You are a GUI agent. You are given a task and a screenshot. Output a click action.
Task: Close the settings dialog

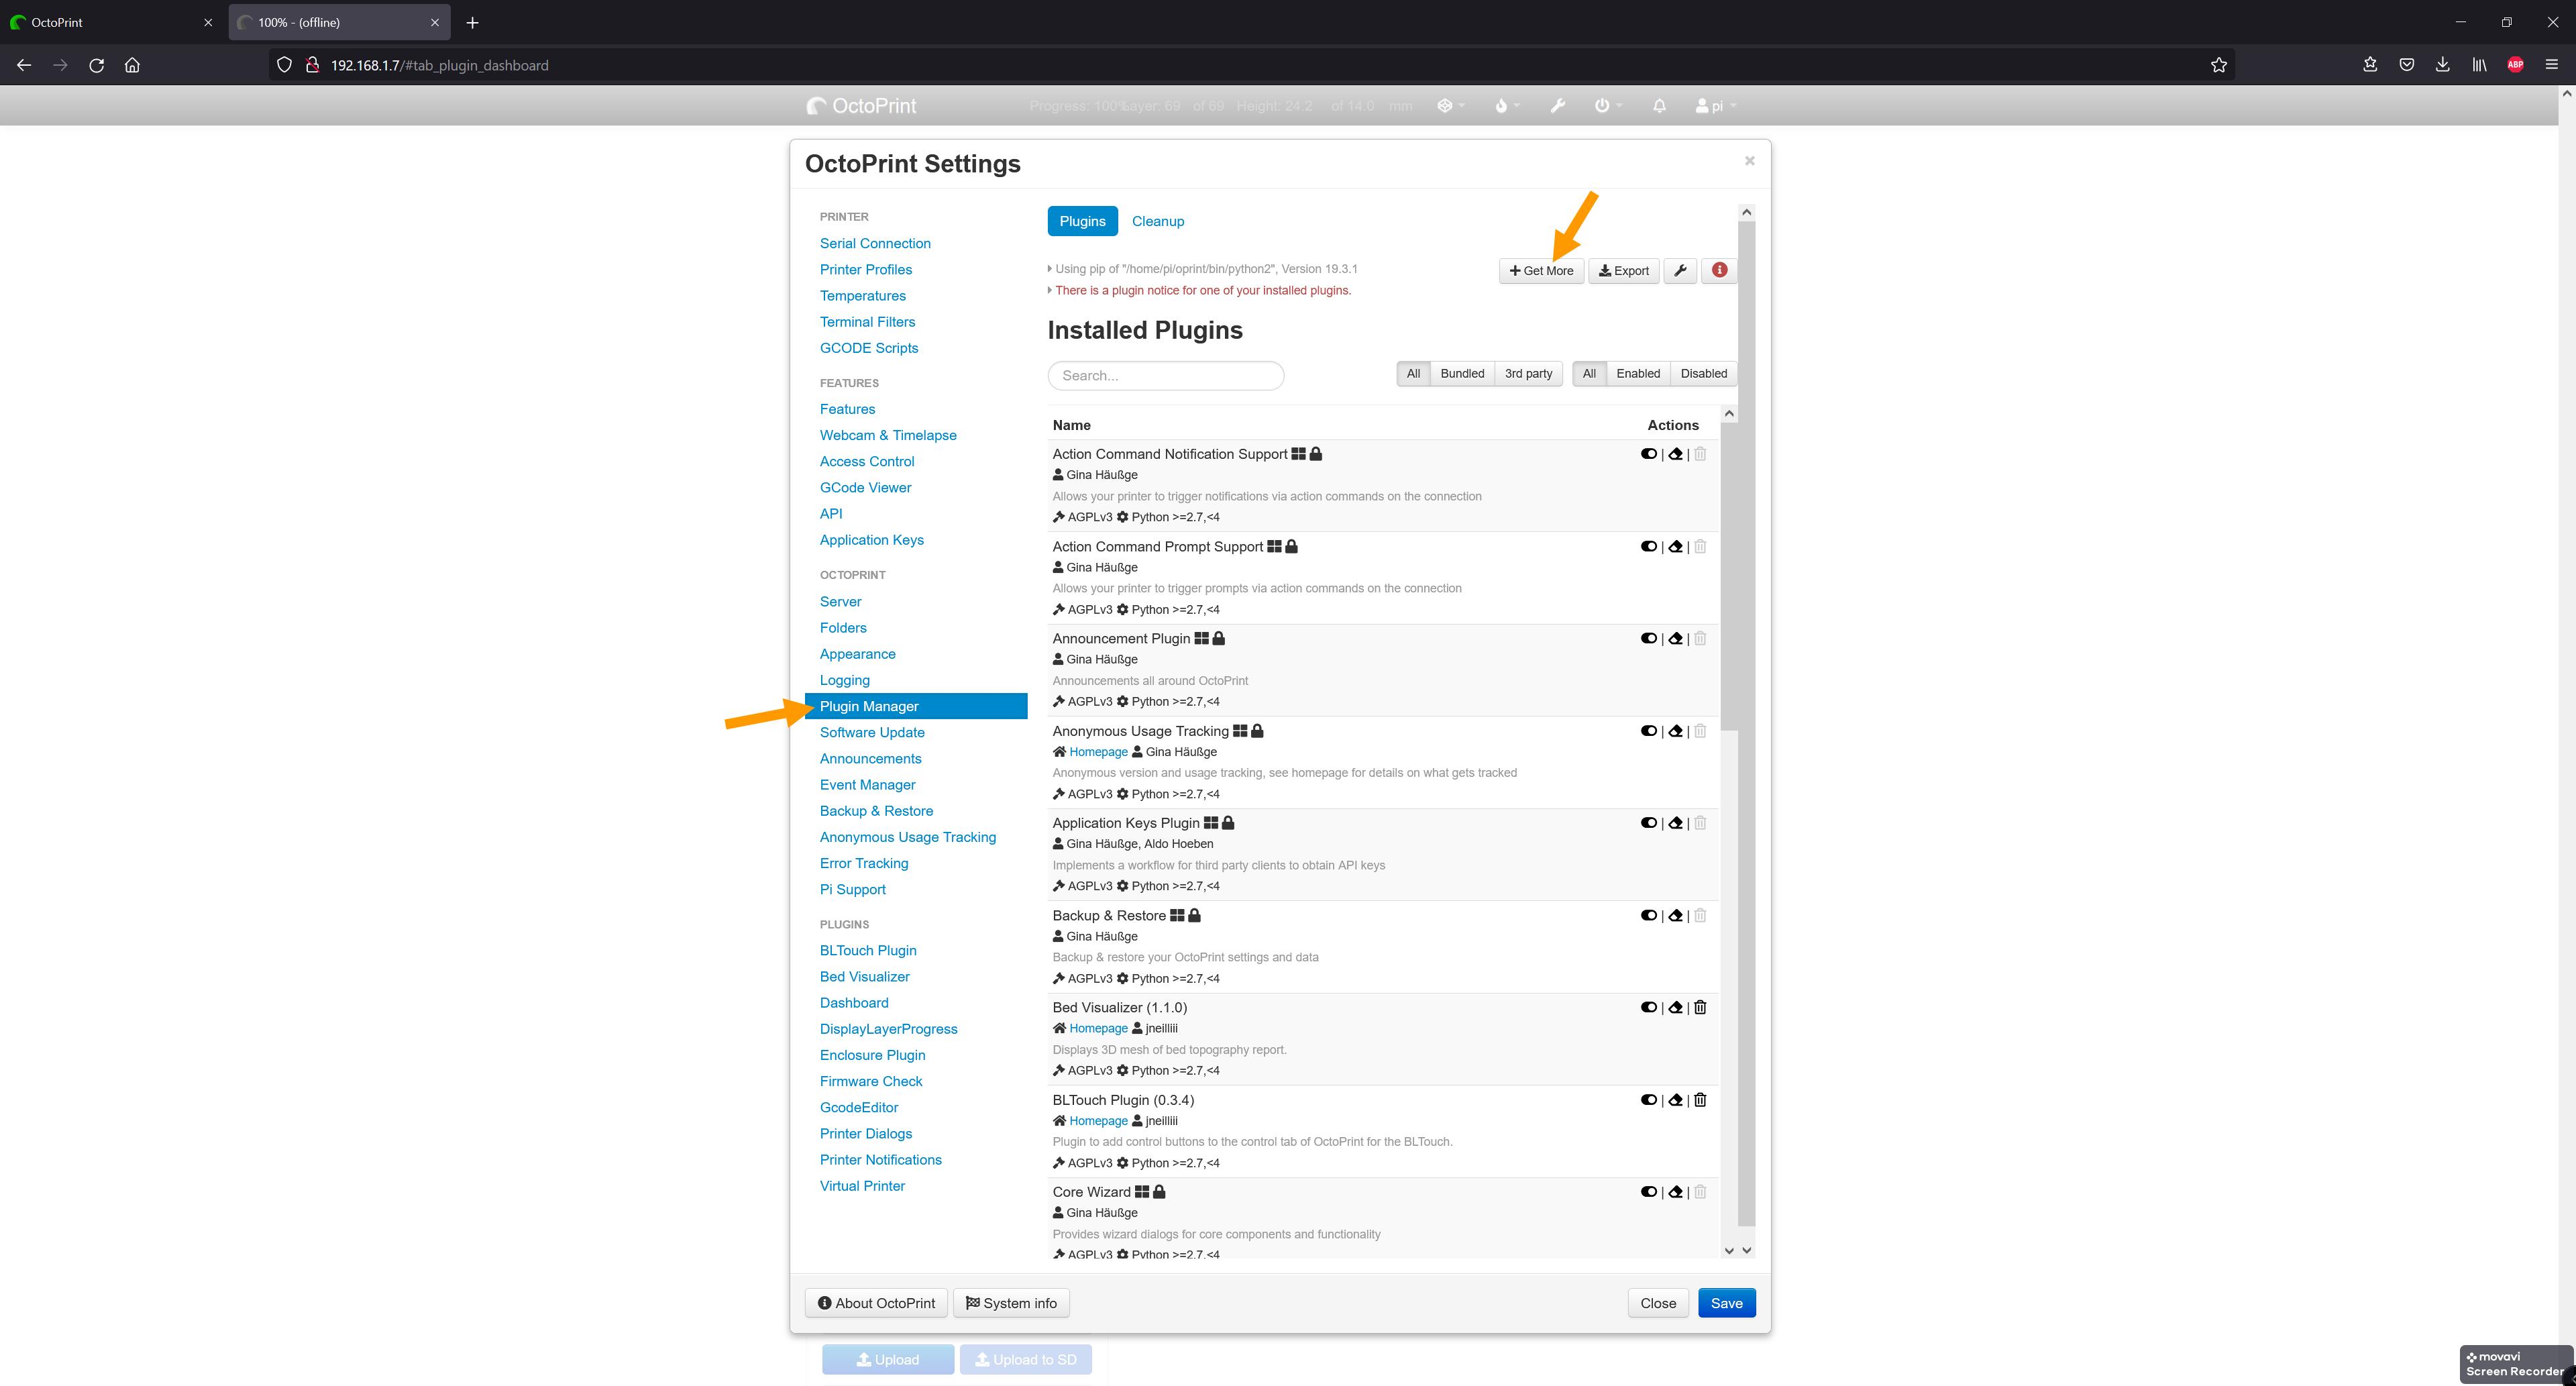click(x=1657, y=1303)
